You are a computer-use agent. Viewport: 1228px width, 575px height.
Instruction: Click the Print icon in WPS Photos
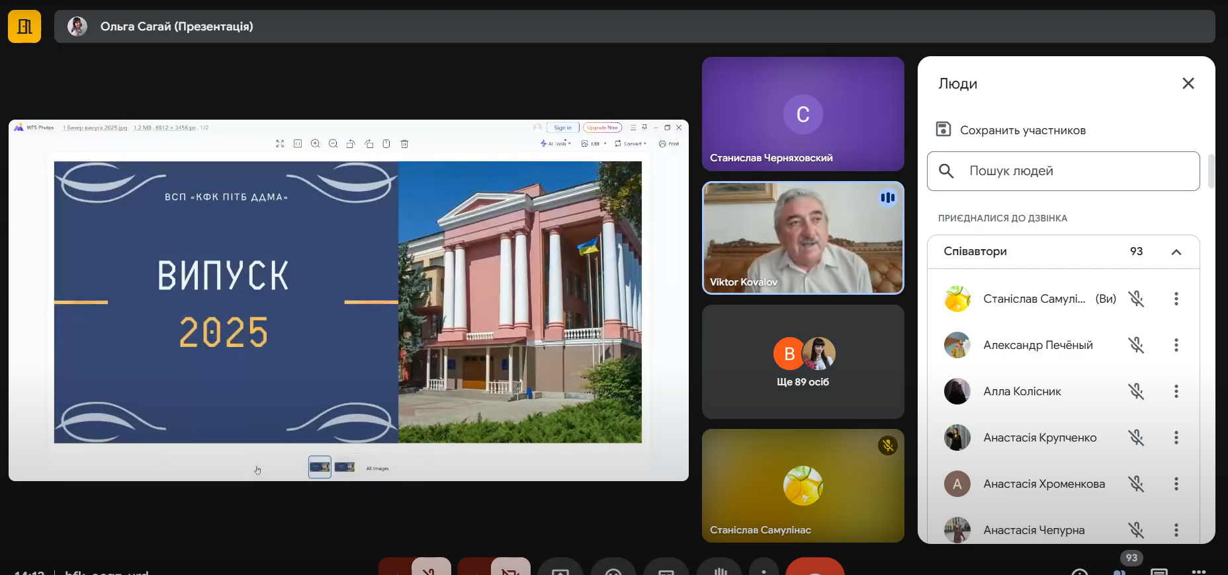click(x=669, y=143)
